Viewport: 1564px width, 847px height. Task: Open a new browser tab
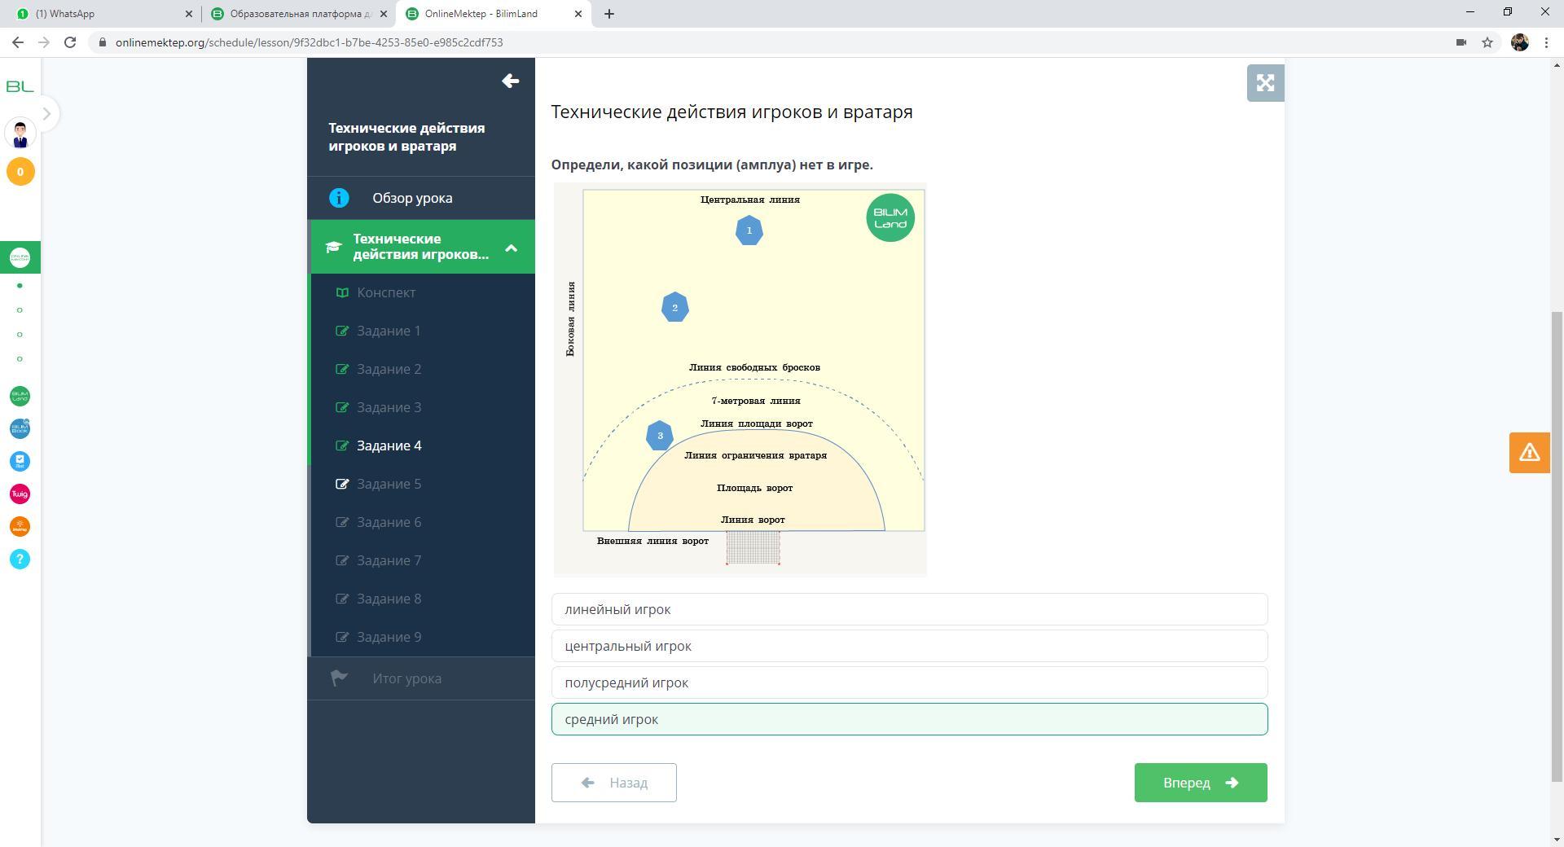[609, 14]
